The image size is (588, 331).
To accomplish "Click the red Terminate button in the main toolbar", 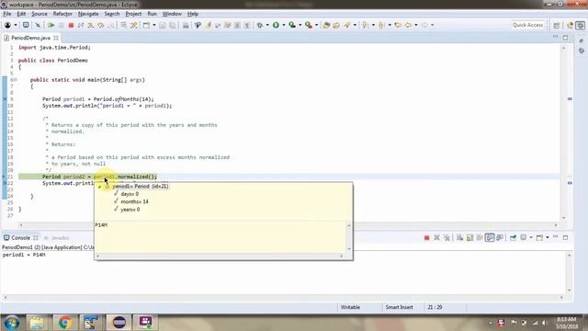I will click(x=71, y=25).
